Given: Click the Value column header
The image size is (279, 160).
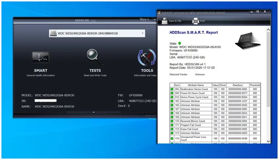Looking at the screenshot, I should 215,85.
